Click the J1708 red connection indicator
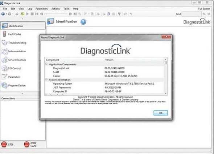 (4, 144)
